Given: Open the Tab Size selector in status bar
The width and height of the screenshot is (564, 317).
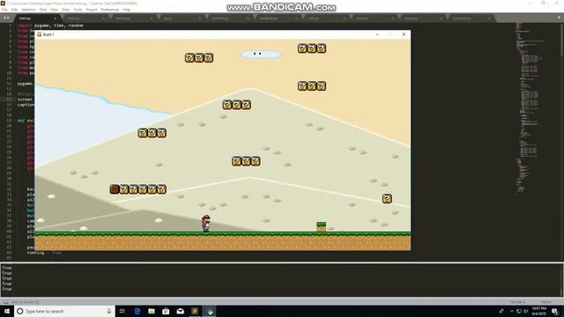Looking at the screenshot, I should click(x=517, y=302).
